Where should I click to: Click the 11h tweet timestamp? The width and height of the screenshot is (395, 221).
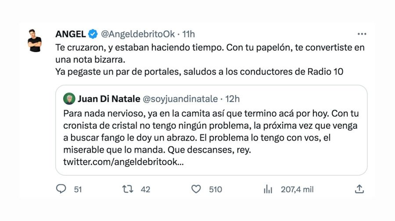point(189,34)
